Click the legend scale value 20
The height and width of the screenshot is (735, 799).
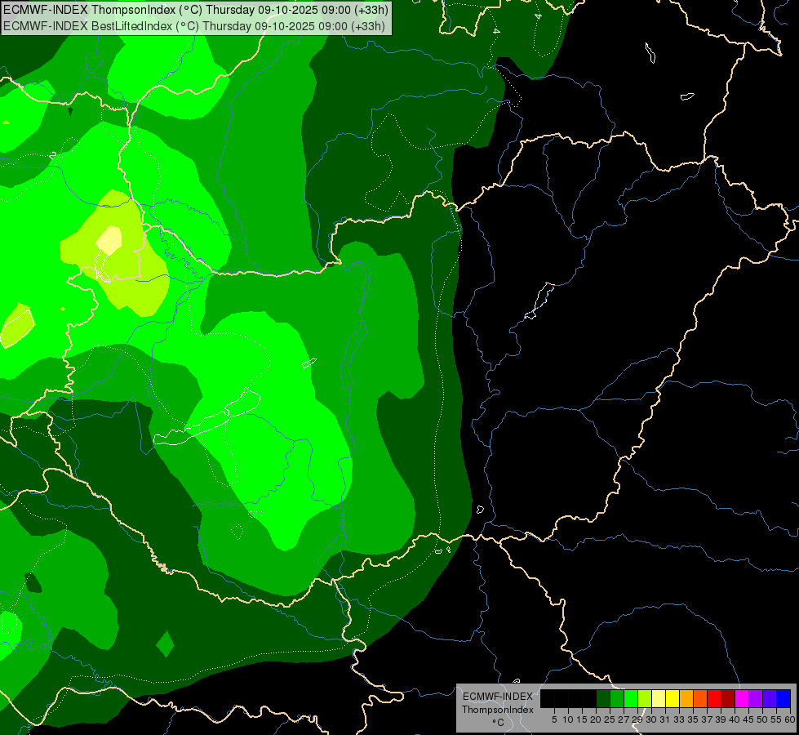pos(596,719)
